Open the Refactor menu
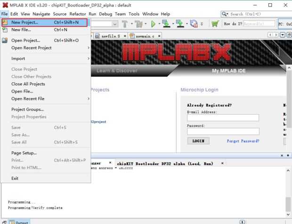The image size is (292, 224). (x=78, y=14)
